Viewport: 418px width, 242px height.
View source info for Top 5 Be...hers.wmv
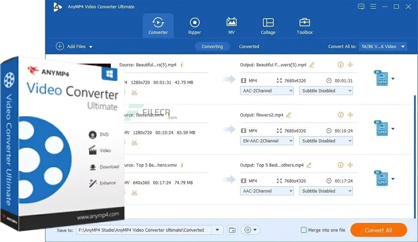(182, 165)
